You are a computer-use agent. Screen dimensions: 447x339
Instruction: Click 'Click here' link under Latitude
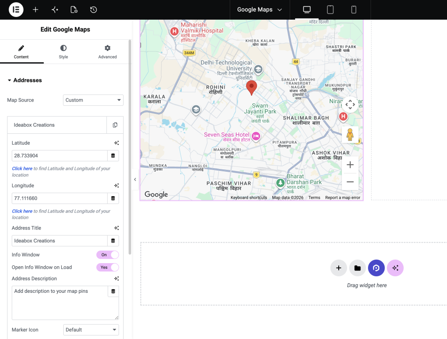click(x=22, y=169)
